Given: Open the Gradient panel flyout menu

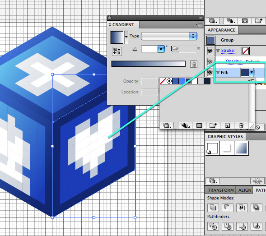Looking at the screenshot, I should pos(199,24).
